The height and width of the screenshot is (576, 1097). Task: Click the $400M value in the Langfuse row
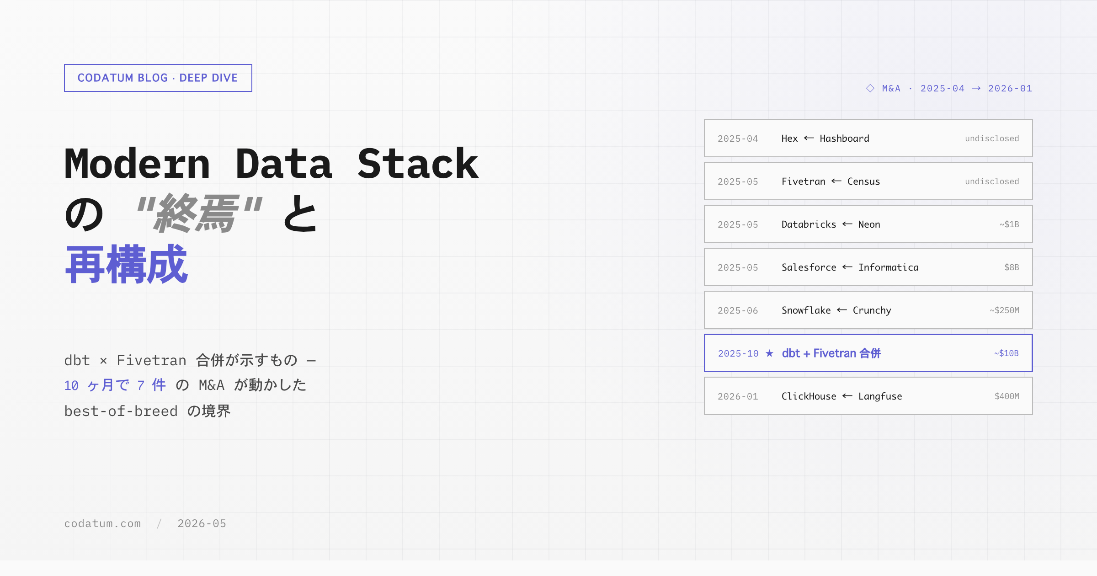pyautogui.click(x=1006, y=396)
